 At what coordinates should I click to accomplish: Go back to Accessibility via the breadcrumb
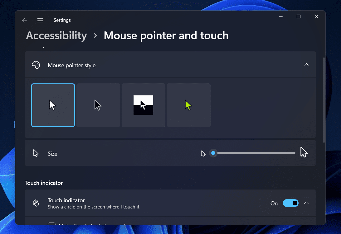[56, 35]
